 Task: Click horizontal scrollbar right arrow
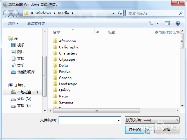177,111
